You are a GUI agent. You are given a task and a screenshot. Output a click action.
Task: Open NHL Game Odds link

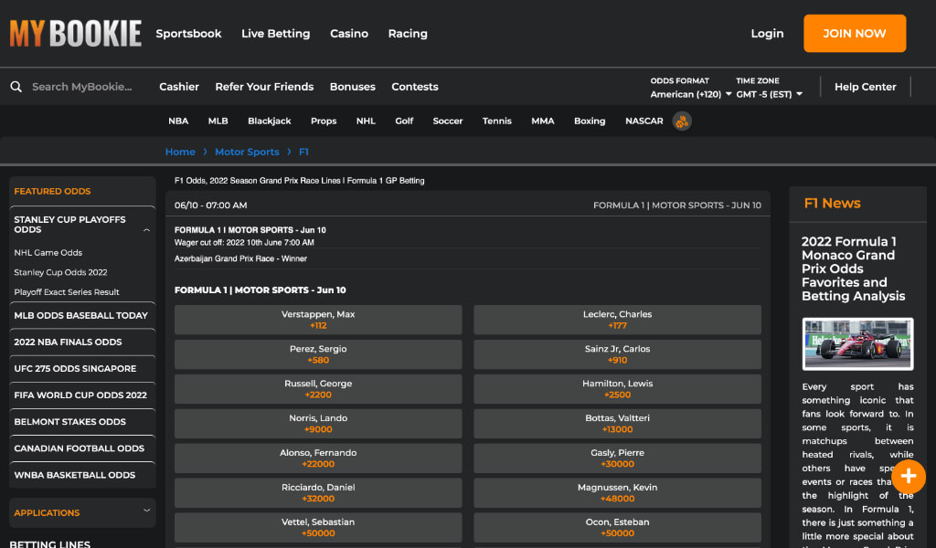click(x=48, y=253)
